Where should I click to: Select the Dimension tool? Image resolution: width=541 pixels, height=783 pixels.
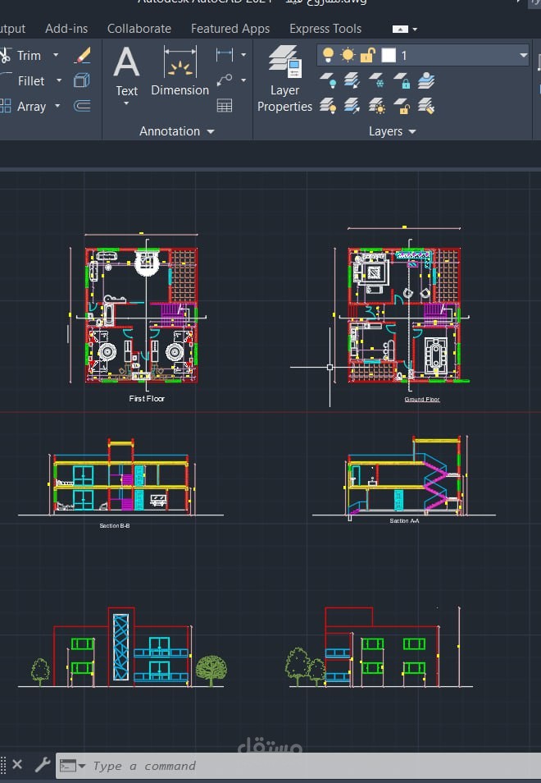180,71
